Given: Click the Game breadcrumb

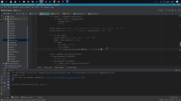Looking at the screenshot, I should pyautogui.click(x=40, y=67).
